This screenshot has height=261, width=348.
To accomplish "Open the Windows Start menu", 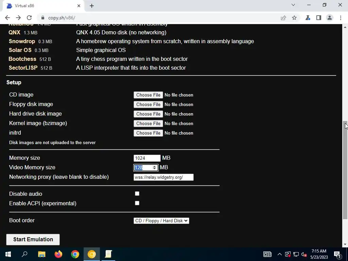I will click(x=8, y=254).
